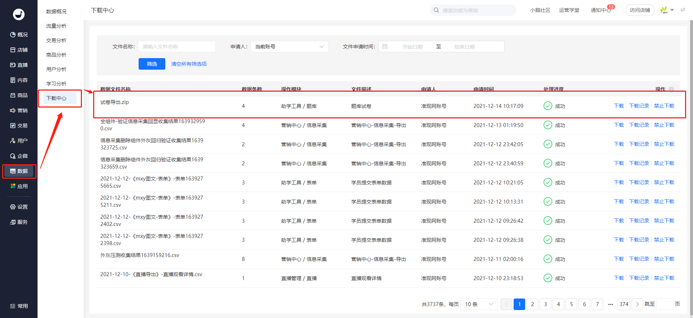Viewport: 693px width, 318px height.
Task: Open the calendar icon in date range
Action: click(x=385, y=47)
